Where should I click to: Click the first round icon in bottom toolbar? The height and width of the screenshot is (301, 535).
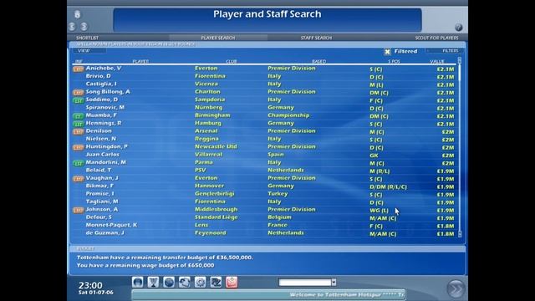pyautogui.click(x=137, y=283)
